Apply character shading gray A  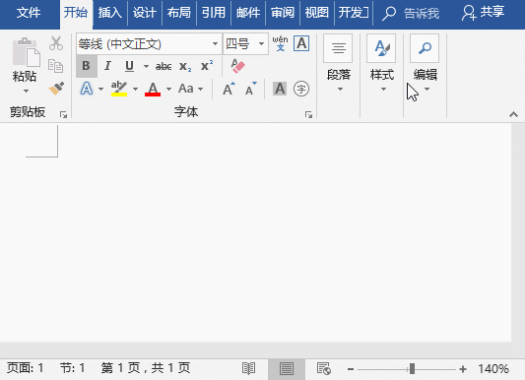coord(280,89)
